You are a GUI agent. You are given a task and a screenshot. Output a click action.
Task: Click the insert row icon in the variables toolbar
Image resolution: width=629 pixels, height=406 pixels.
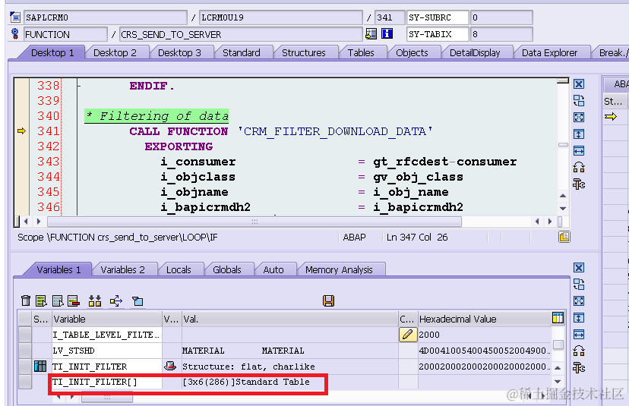pyautogui.click(x=41, y=301)
